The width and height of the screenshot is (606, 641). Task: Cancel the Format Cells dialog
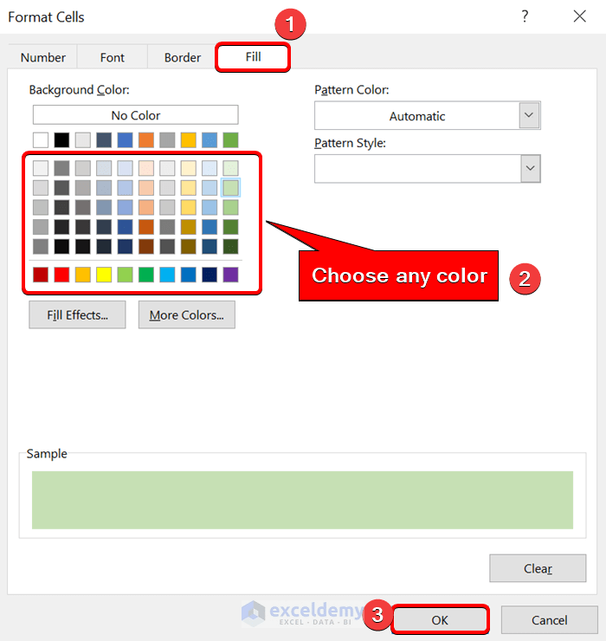[549, 619]
